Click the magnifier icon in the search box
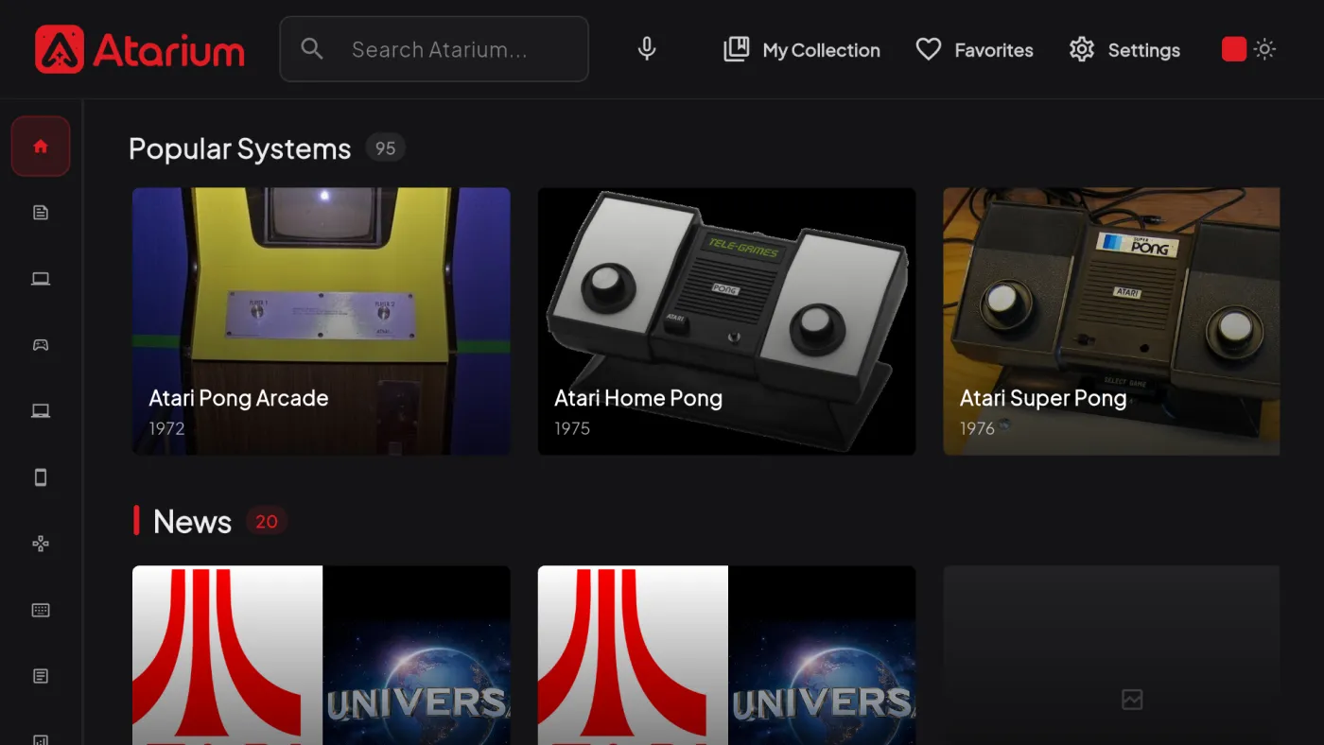This screenshot has width=1324, height=745. [x=312, y=49]
